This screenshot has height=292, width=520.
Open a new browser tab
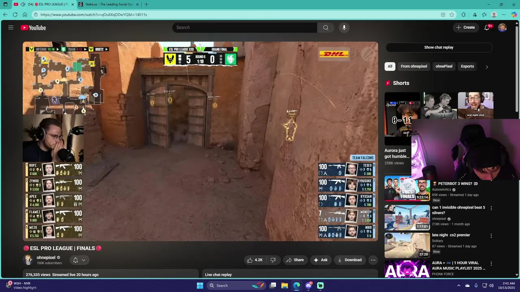(x=146, y=4)
